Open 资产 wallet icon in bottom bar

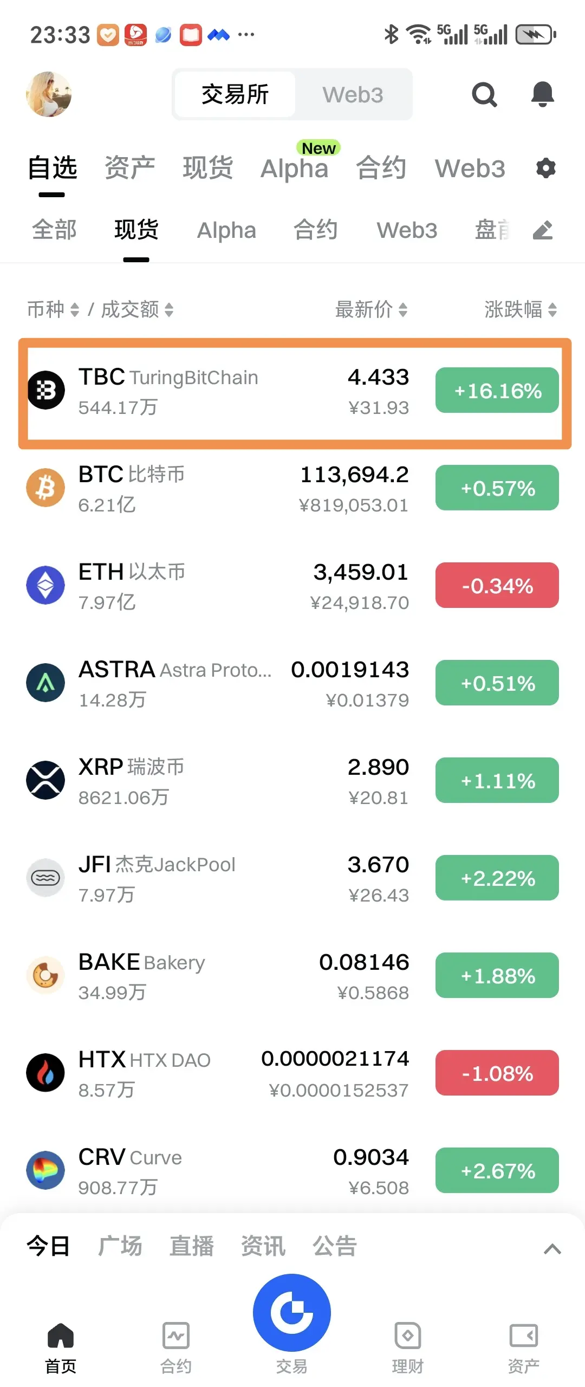[x=523, y=1336]
